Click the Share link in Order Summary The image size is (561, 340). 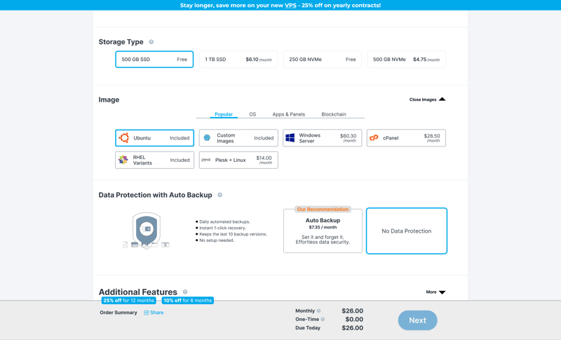pyautogui.click(x=154, y=313)
